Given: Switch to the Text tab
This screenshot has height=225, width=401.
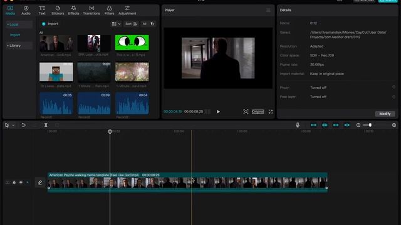Looking at the screenshot, I should (x=42, y=11).
